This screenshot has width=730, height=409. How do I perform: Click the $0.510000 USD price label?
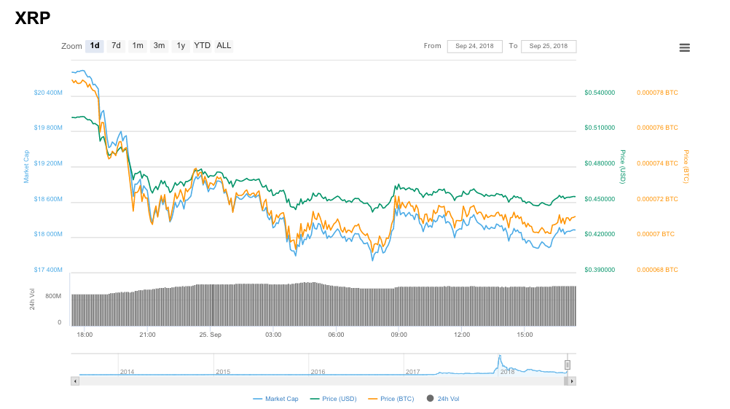[x=600, y=128]
